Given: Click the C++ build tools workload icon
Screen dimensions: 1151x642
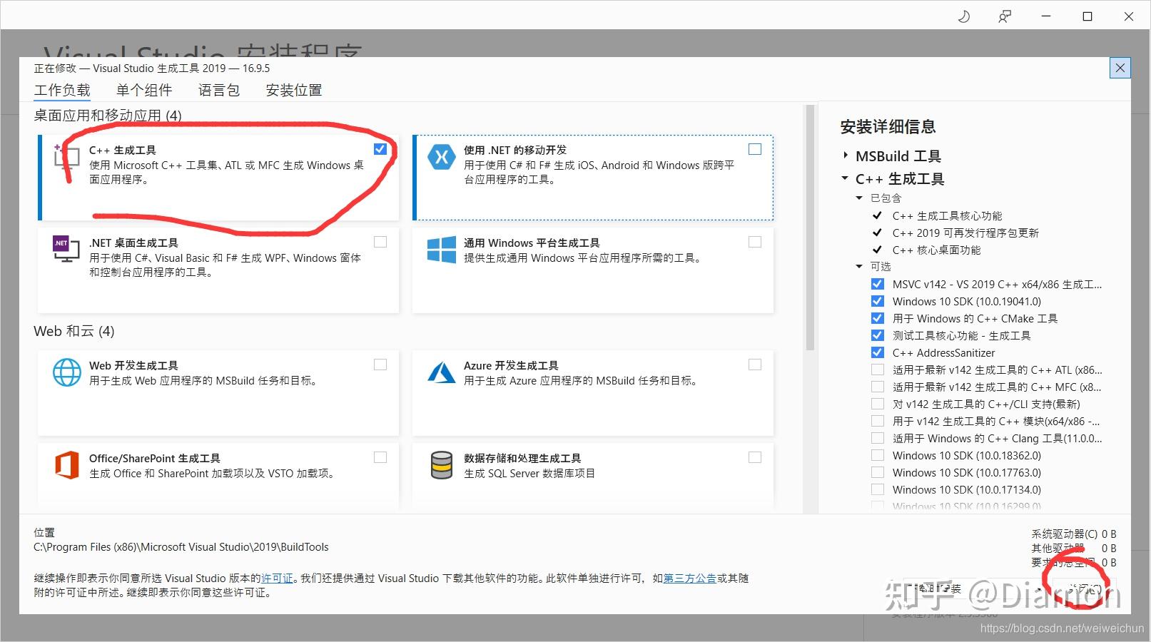Looking at the screenshot, I should pos(66,156).
